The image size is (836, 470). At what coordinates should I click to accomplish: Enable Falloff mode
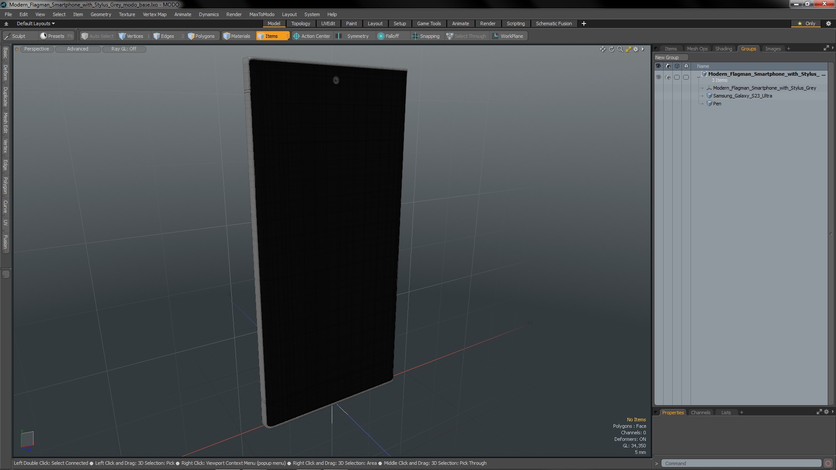click(391, 36)
